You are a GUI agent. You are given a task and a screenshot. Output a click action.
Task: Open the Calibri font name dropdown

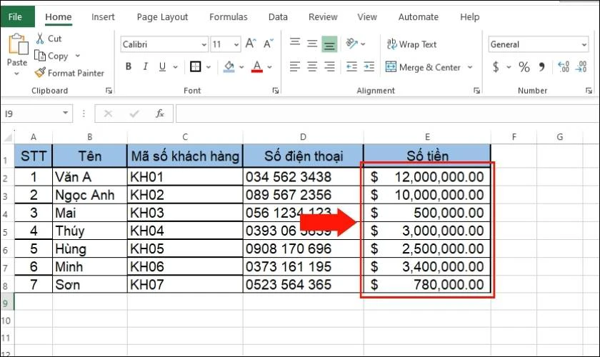204,45
